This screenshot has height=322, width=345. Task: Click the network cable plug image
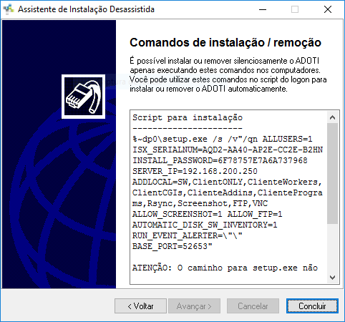click(x=83, y=97)
